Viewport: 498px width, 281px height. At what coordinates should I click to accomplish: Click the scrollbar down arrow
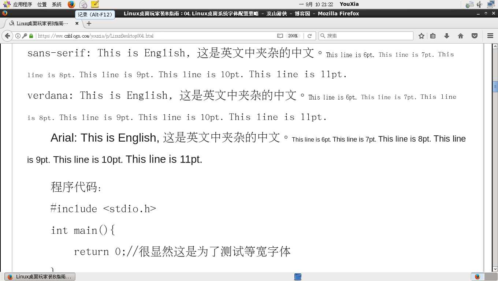[x=495, y=269]
